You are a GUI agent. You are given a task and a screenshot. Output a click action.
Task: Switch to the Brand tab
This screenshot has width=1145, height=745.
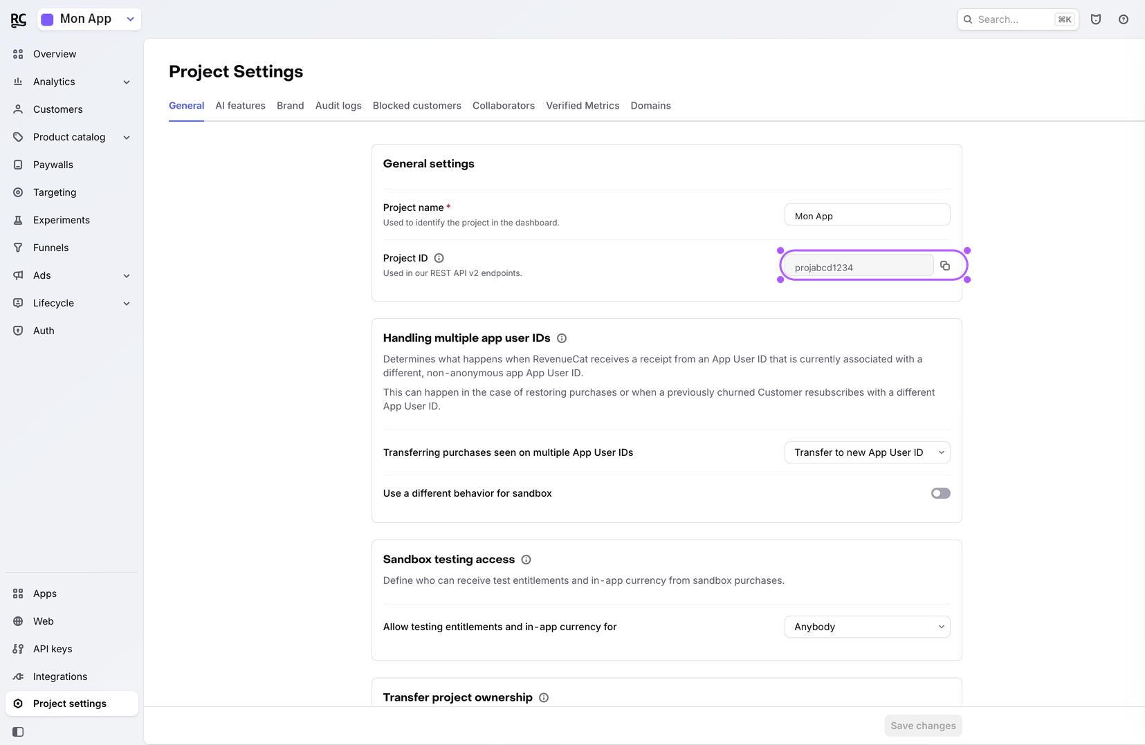pos(290,106)
